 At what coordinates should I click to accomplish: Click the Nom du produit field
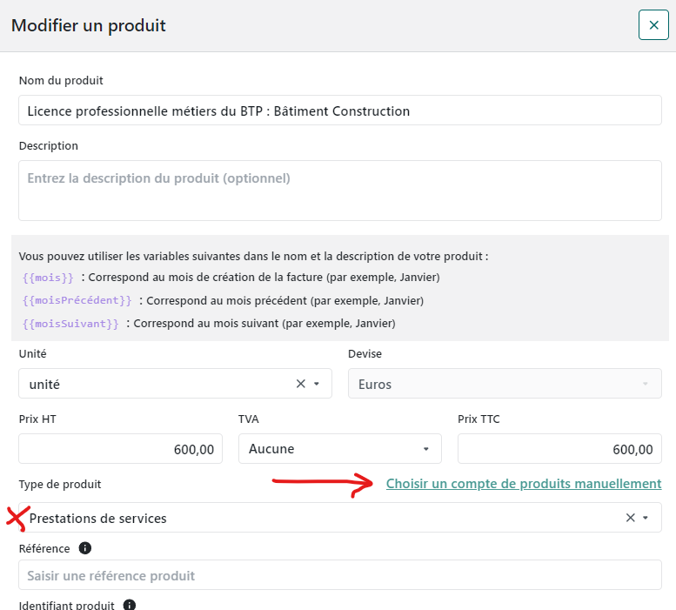pos(339,111)
